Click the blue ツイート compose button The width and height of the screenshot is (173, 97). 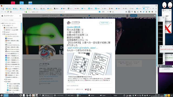coord(134,16)
